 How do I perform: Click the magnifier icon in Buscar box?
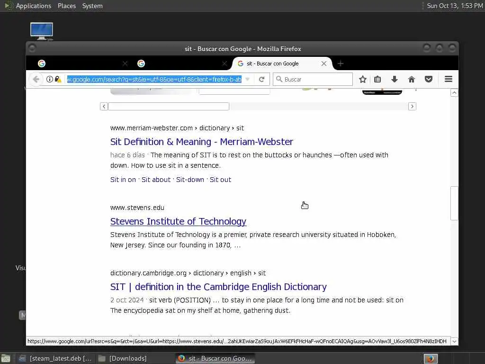[x=279, y=79]
